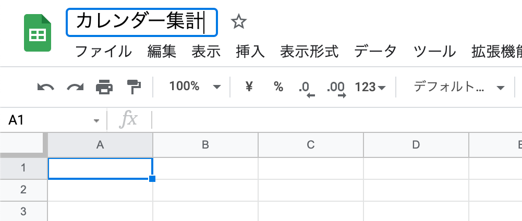Apply yen currency format
This screenshot has height=221, width=522.
click(x=249, y=87)
